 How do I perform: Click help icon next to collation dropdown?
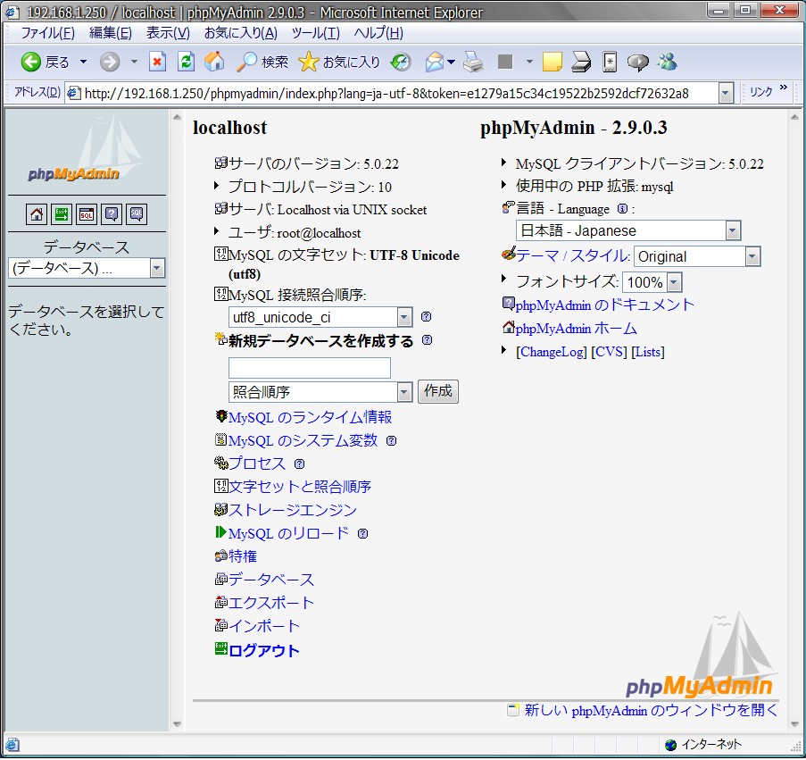[426, 317]
